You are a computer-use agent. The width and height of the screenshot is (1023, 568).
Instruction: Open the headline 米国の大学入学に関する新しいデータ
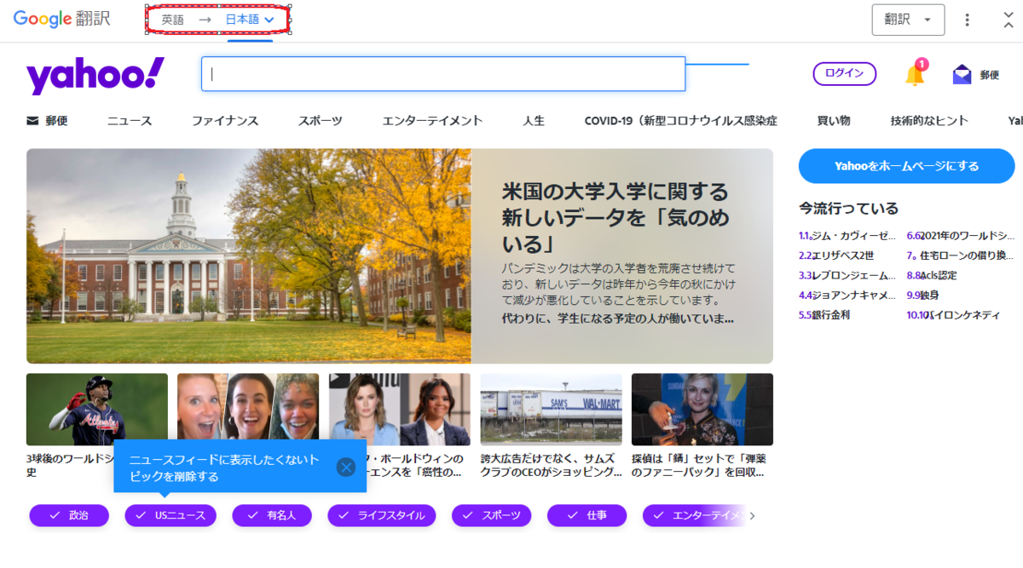(616, 217)
